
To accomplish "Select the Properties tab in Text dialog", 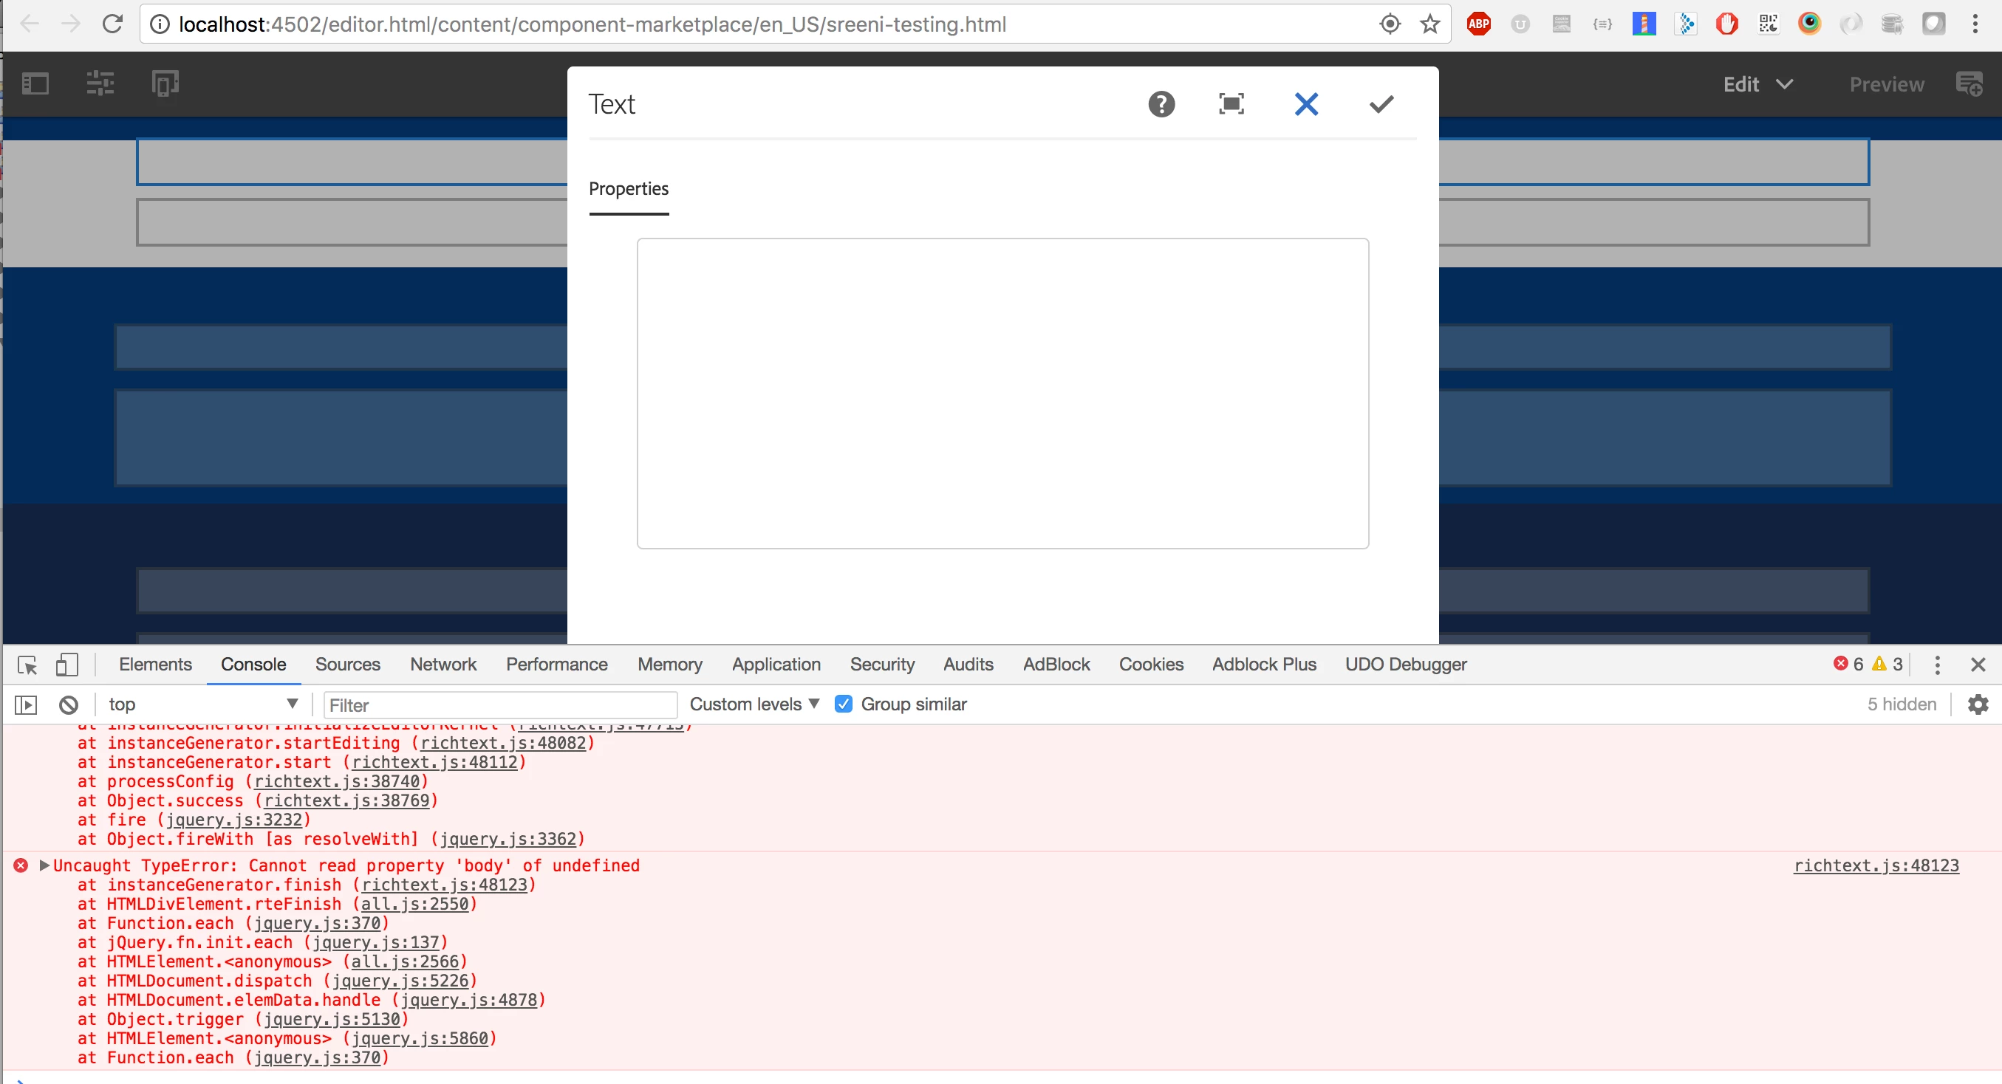I will click(x=628, y=189).
